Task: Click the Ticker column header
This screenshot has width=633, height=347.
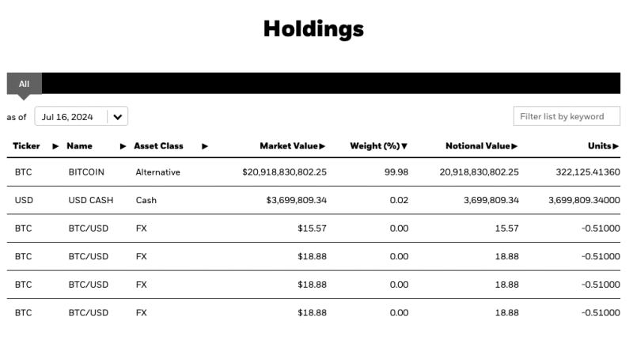Action: (x=26, y=146)
